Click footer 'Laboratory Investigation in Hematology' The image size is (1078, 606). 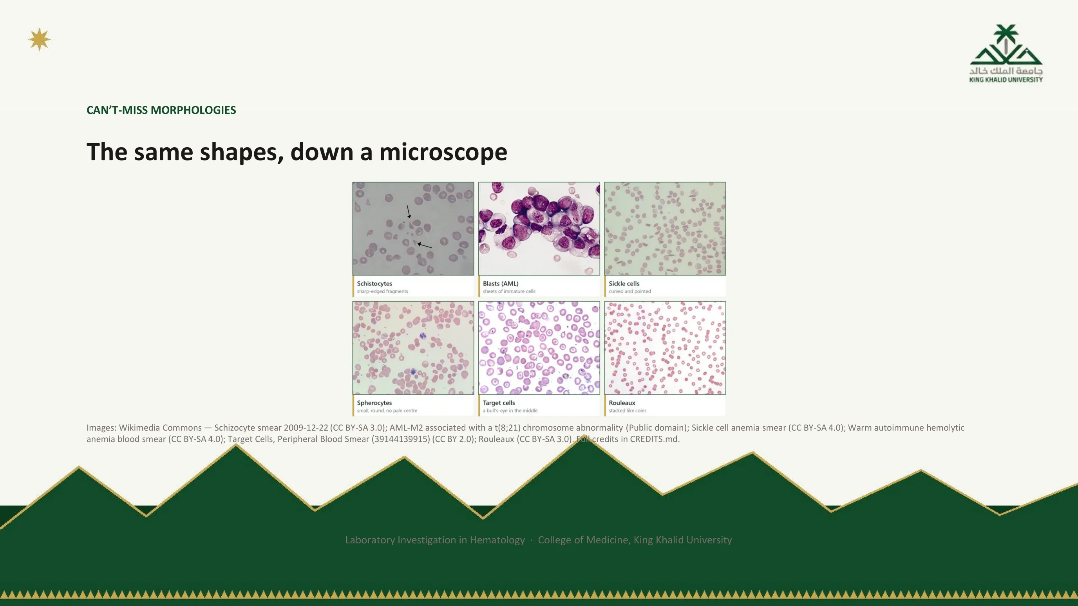point(435,540)
